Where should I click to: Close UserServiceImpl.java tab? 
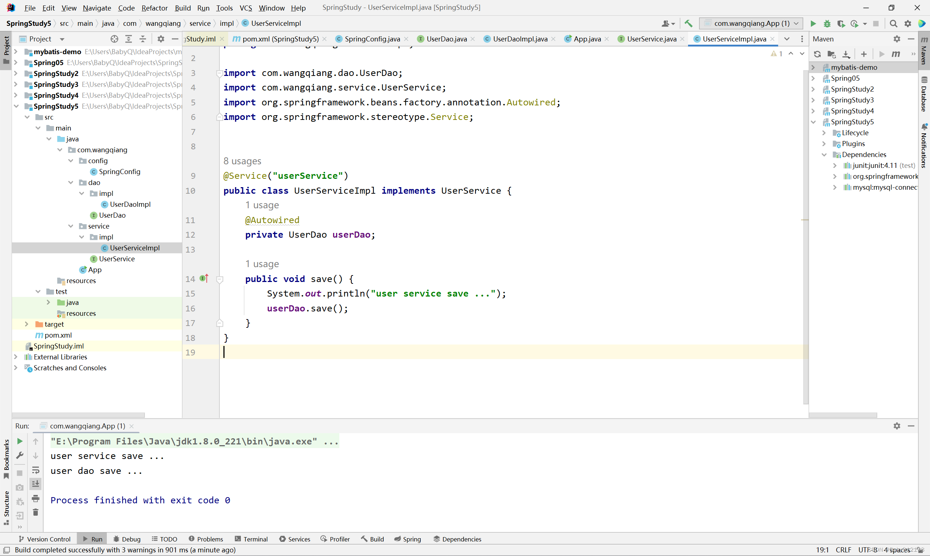coord(772,39)
